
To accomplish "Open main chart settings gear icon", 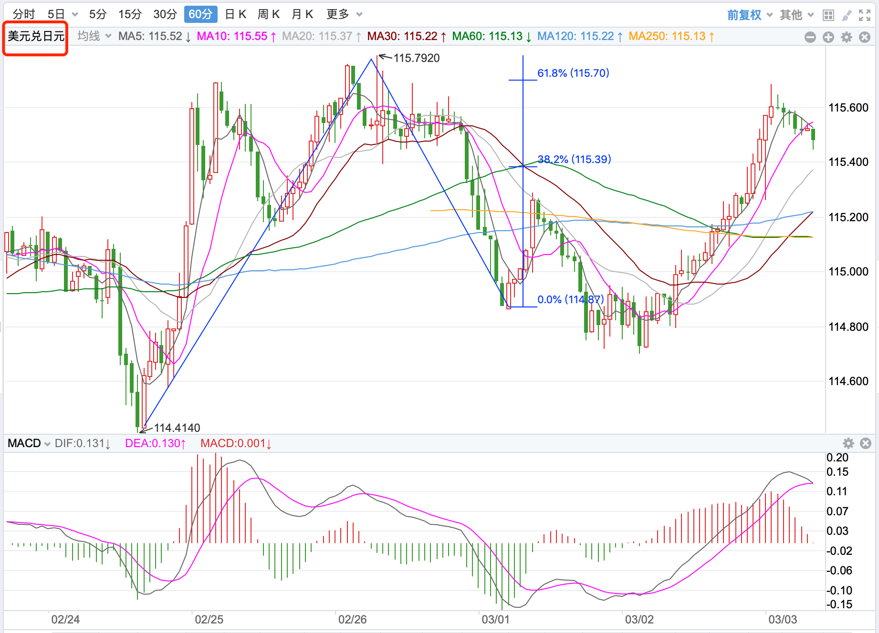I will tap(847, 37).
